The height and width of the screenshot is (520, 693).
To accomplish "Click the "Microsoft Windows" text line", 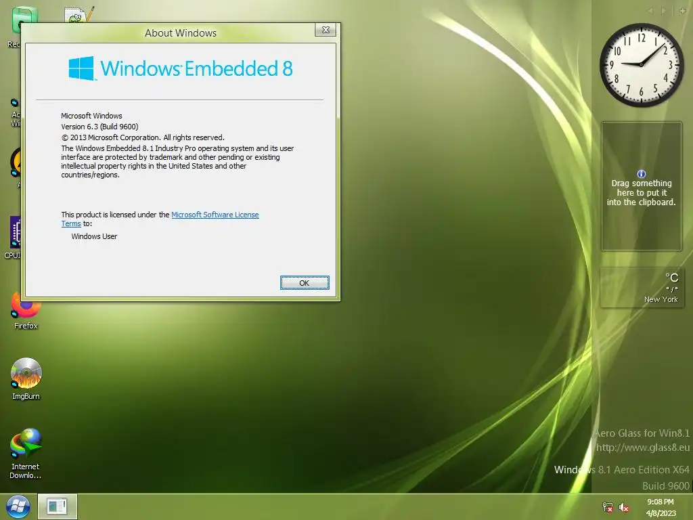I will [x=91, y=116].
